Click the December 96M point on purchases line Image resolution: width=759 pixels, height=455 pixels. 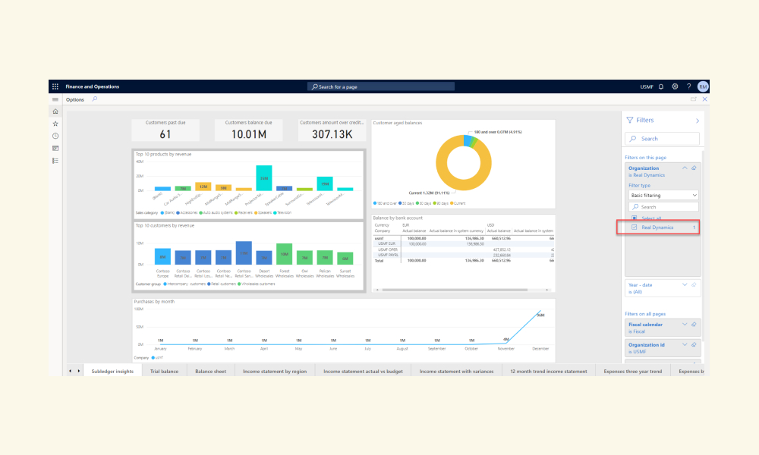[540, 312]
